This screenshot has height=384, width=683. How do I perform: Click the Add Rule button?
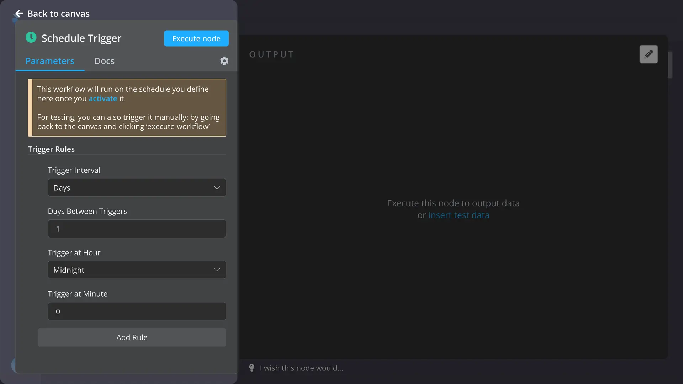point(132,337)
